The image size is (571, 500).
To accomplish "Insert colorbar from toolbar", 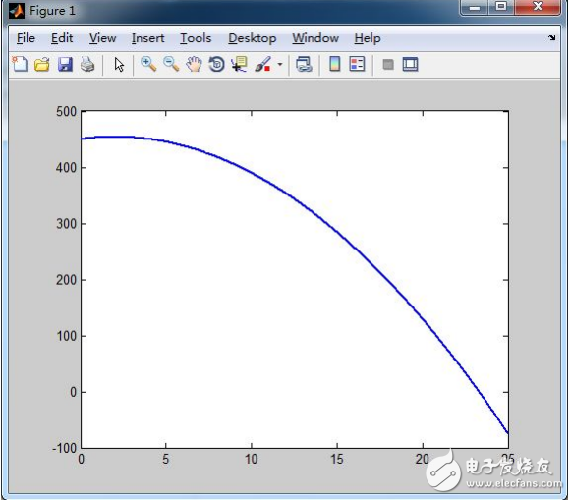I will coord(335,65).
